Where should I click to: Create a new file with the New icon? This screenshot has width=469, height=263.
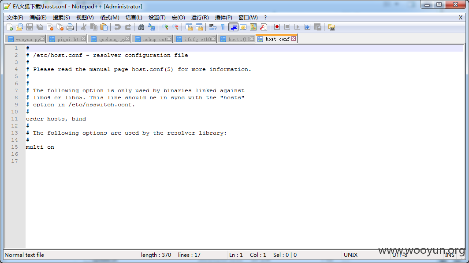click(x=9, y=27)
